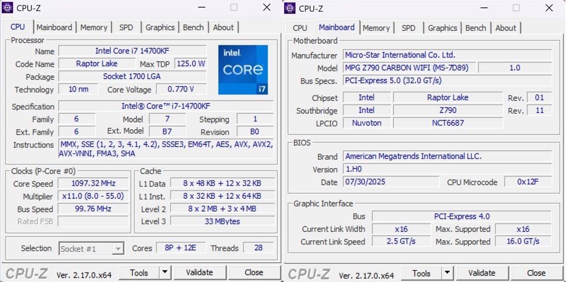Screen dimensions: 566x282
Task: Click BIOS brand American Megatrends International LLC.
Action: pyautogui.click(x=447, y=156)
